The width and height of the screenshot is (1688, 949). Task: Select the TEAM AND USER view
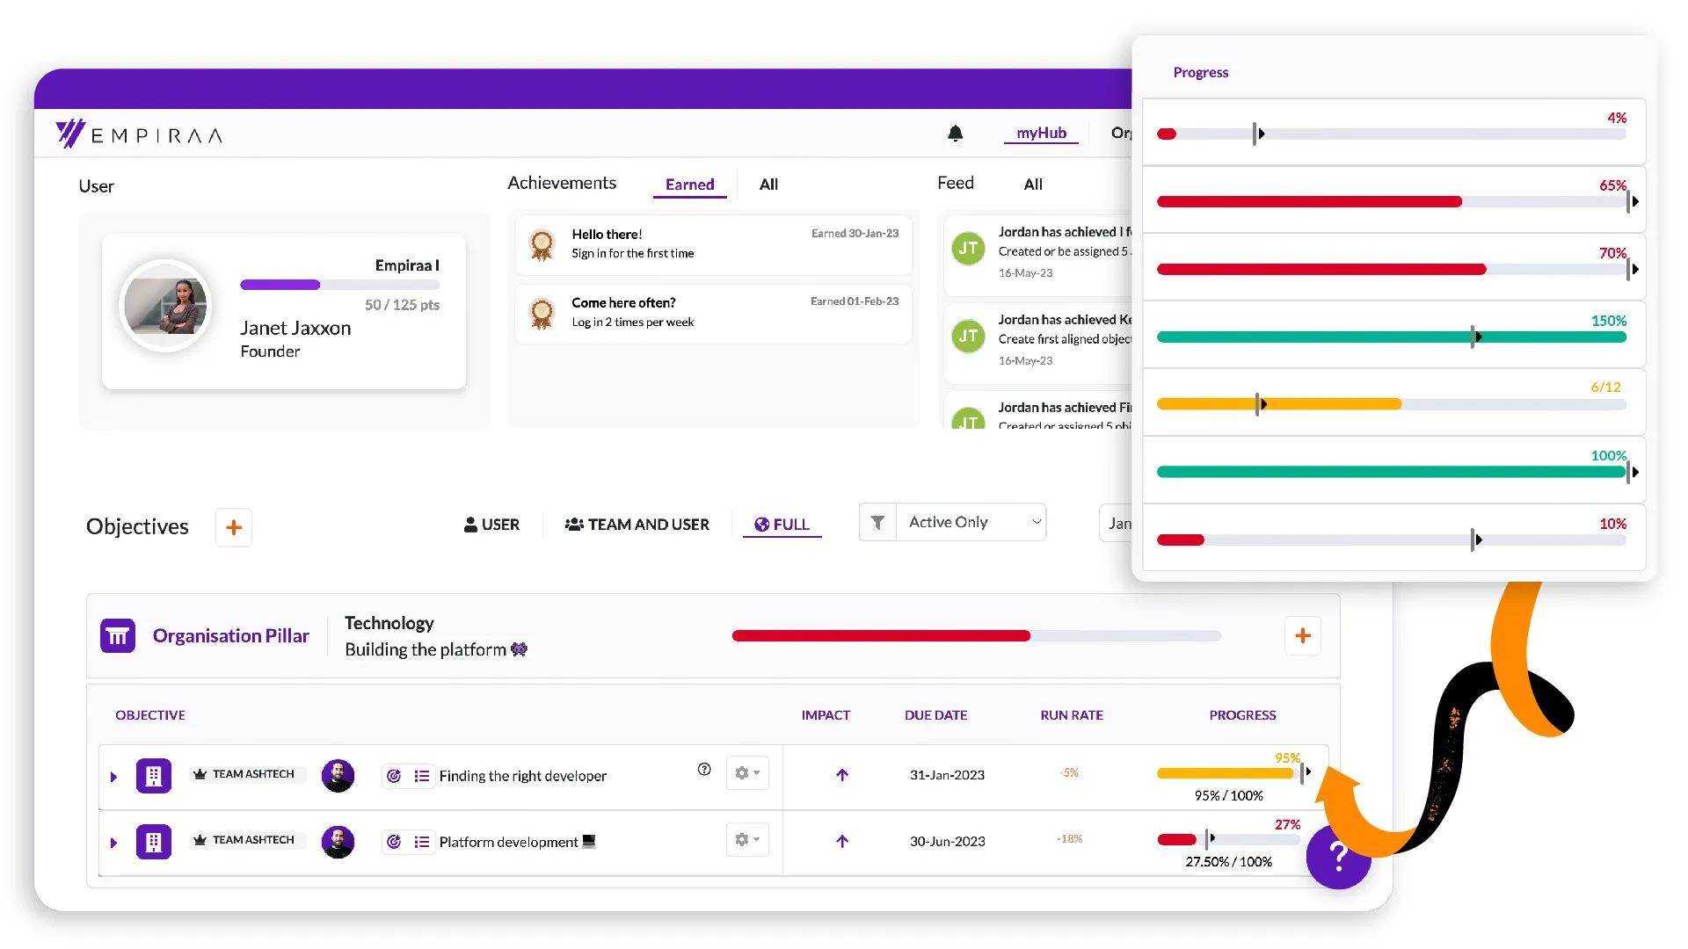pos(637,525)
